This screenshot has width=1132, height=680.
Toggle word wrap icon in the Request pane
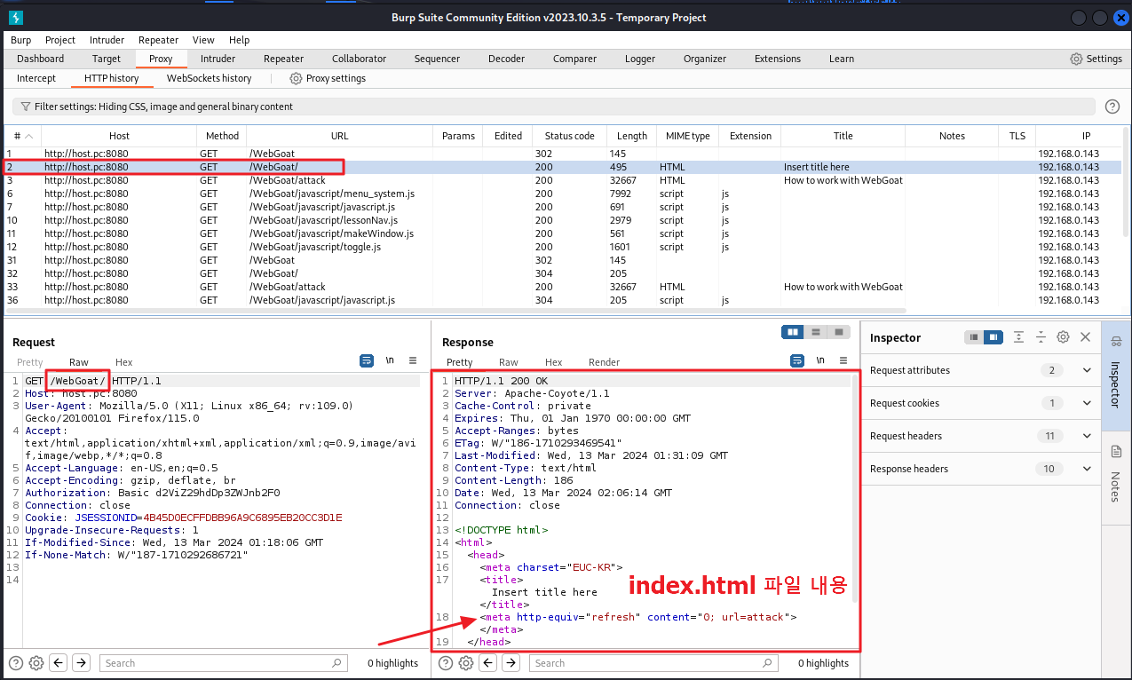point(367,360)
